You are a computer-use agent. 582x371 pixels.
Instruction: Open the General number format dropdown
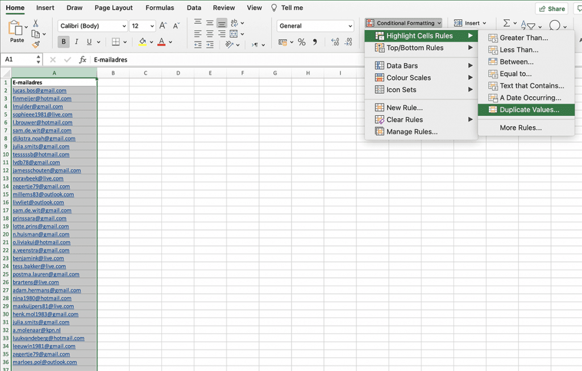pos(314,26)
